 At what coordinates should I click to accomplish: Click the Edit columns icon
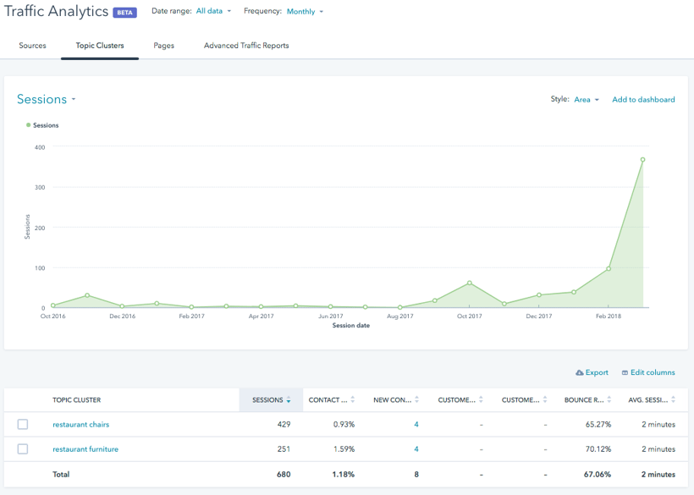coord(625,373)
